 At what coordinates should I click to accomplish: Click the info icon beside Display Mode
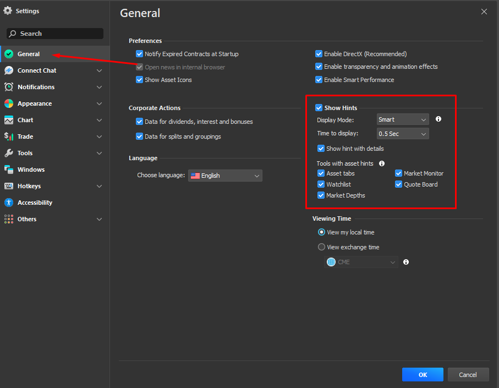[x=438, y=119]
